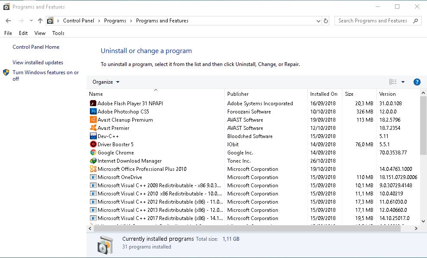Click the refresh button in address bar
Image resolution: width=427 pixels, height=258 pixels.
pyautogui.click(x=326, y=21)
